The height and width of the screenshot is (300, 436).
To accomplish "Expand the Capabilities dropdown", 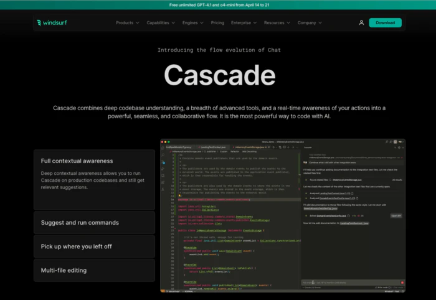I will (x=161, y=23).
